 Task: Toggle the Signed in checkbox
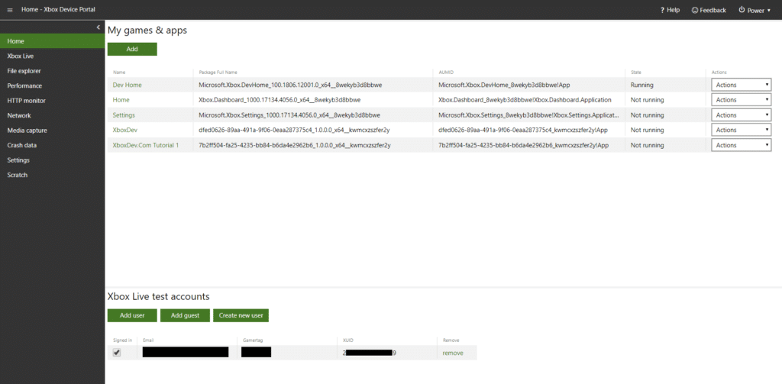117,353
